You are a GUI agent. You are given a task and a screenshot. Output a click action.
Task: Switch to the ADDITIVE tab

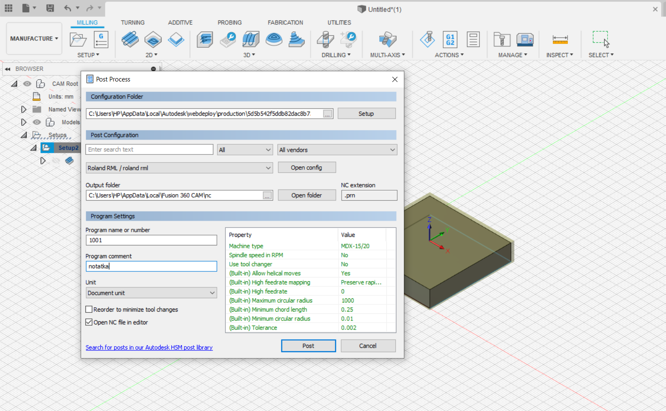[x=180, y=23]
